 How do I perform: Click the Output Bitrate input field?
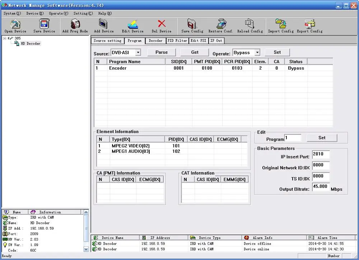[321, 187]
